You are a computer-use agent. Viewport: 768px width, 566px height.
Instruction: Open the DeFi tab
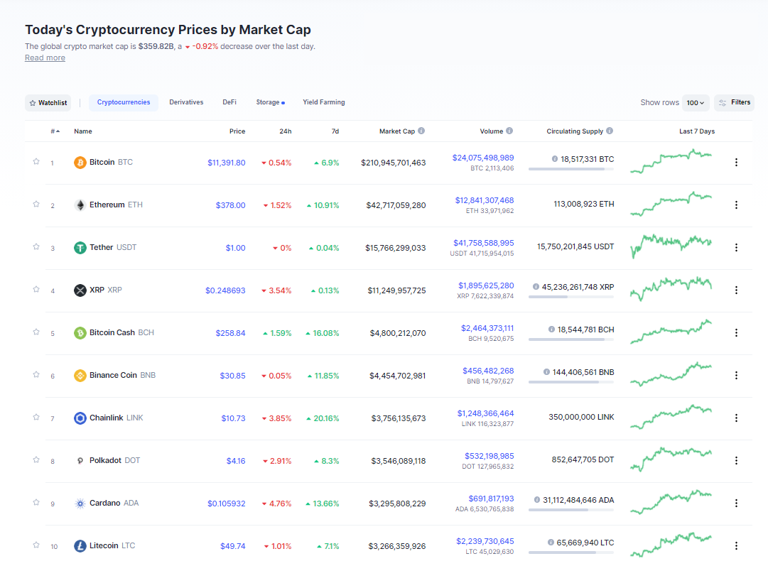click(229, 102)
